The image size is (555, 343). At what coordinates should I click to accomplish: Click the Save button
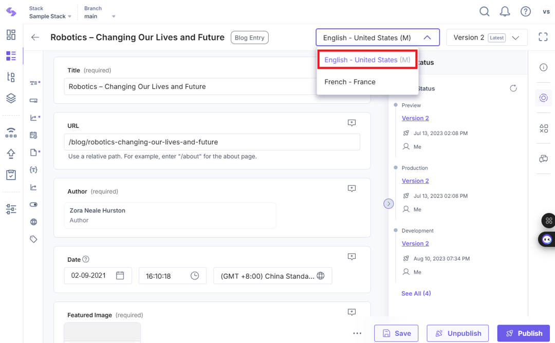(396, 333)
